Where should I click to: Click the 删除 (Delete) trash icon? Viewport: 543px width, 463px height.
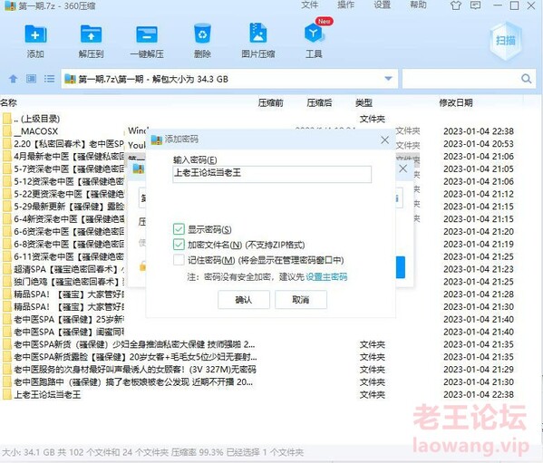point(202,34)
